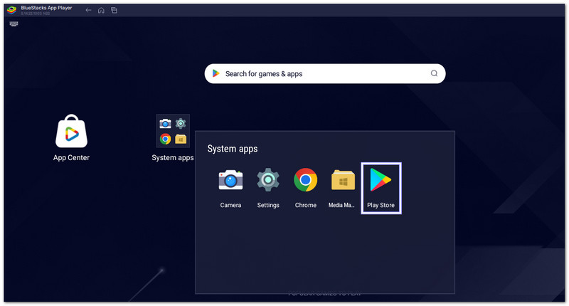Screen dimensions: 569x306
Task: Open Settings in System apps
Action: click(268, 180)
